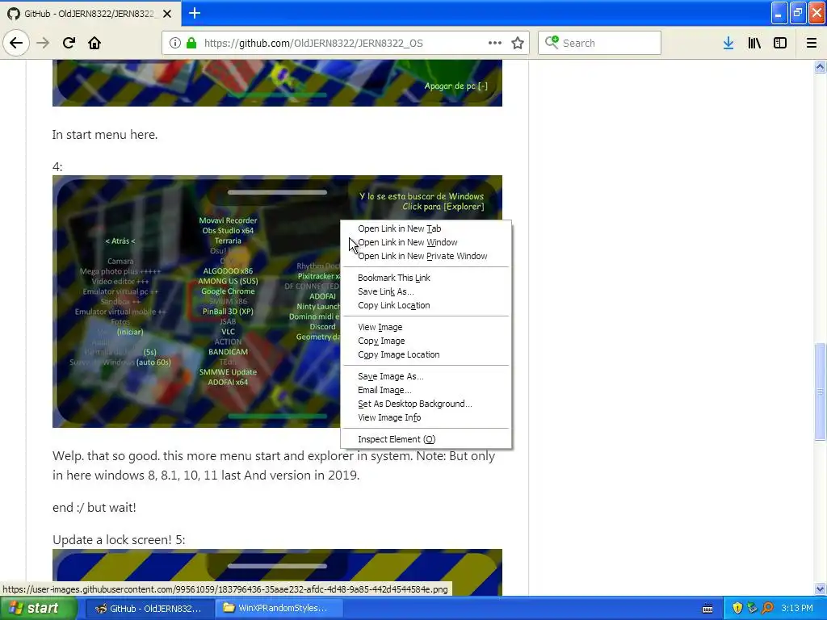Image resolution: width=827 pixels, height=620 pixels.
Task: Open the Windows XP start button
Action: coord(39,608)
